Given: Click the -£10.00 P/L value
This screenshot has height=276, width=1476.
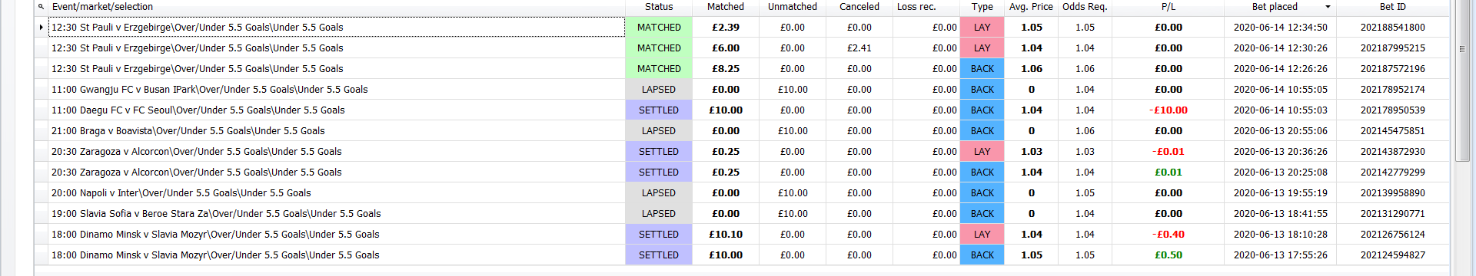Looking at the screenshot, I should click(1168, 110).
